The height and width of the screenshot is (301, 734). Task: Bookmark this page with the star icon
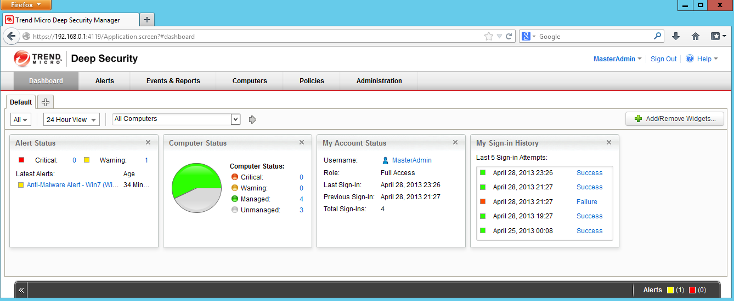click(488, 37)
